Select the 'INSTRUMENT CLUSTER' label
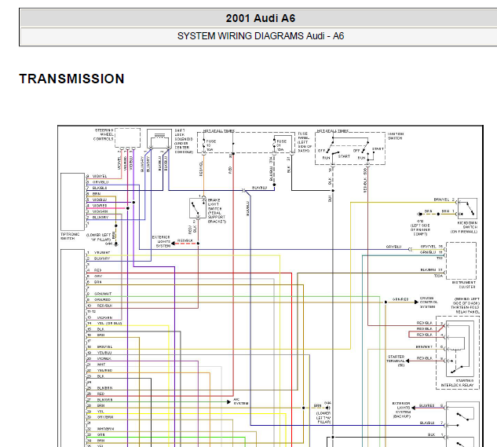This screenshot has height=447, width=497. click(464, 284)
